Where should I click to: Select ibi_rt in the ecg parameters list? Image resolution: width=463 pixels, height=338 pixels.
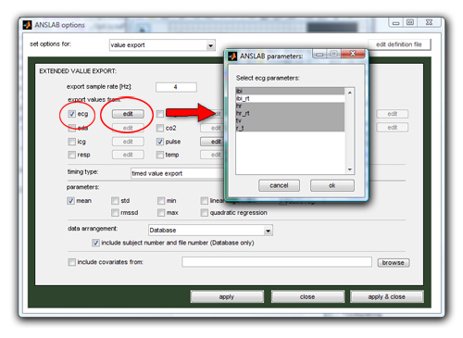[x=290, y=98]
